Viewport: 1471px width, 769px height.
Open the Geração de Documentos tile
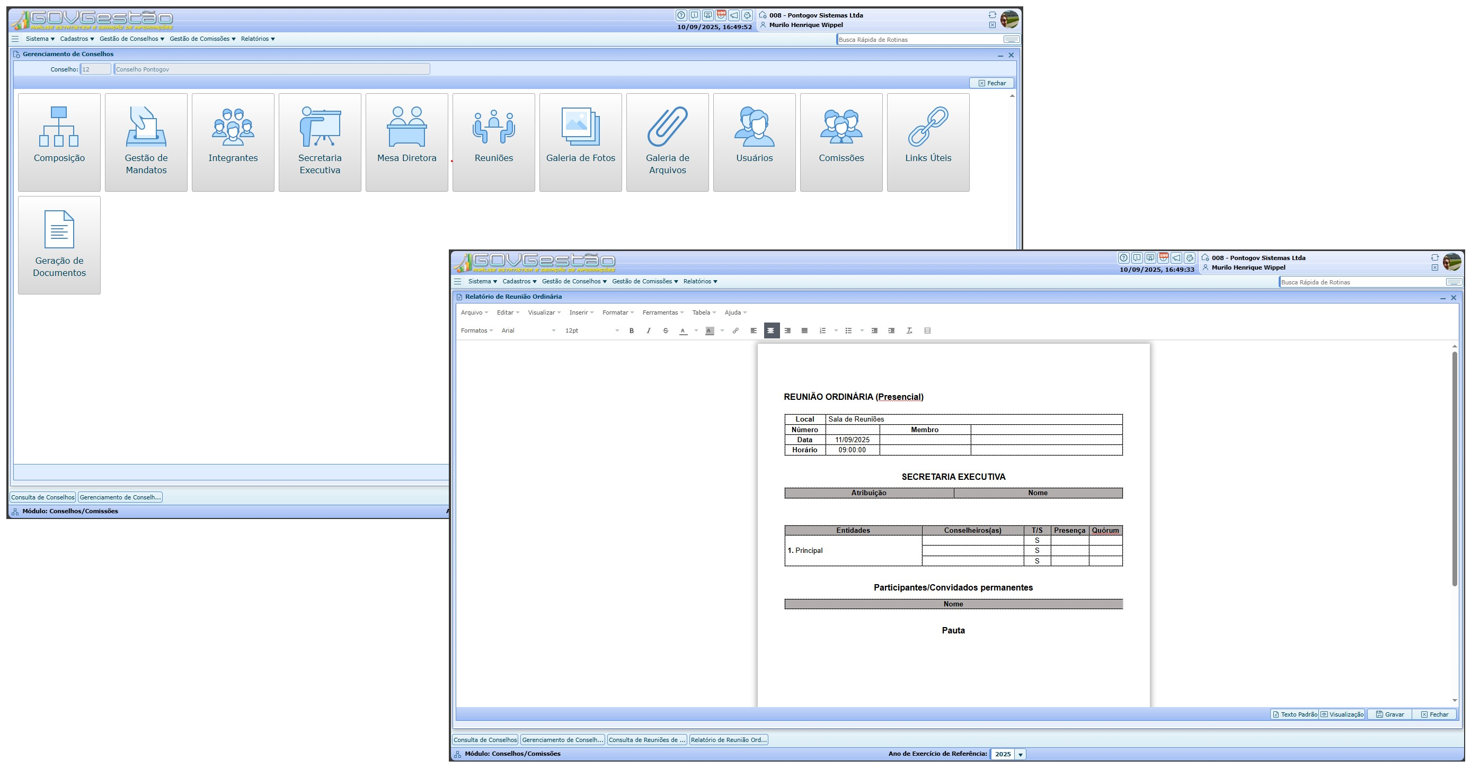59,245
